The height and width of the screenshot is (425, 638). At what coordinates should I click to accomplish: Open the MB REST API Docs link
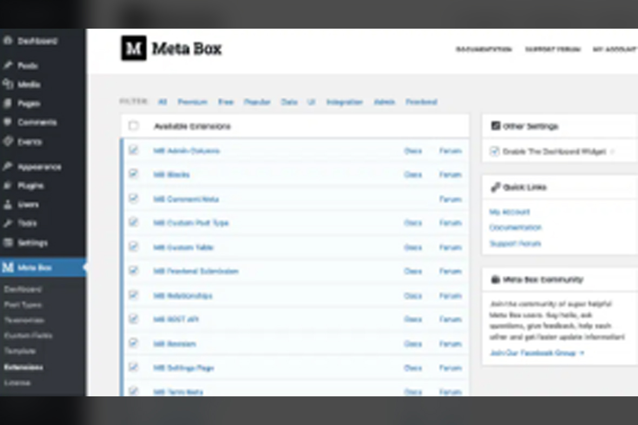413,319
